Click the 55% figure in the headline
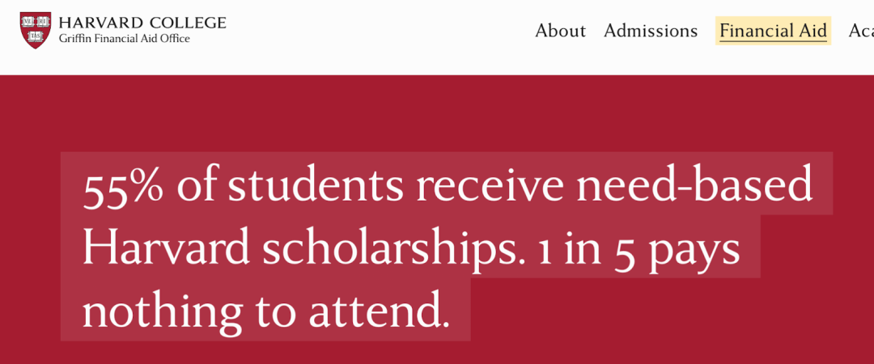Image resolution: width=874 pixels, height=364 pixels. point(124,187)
